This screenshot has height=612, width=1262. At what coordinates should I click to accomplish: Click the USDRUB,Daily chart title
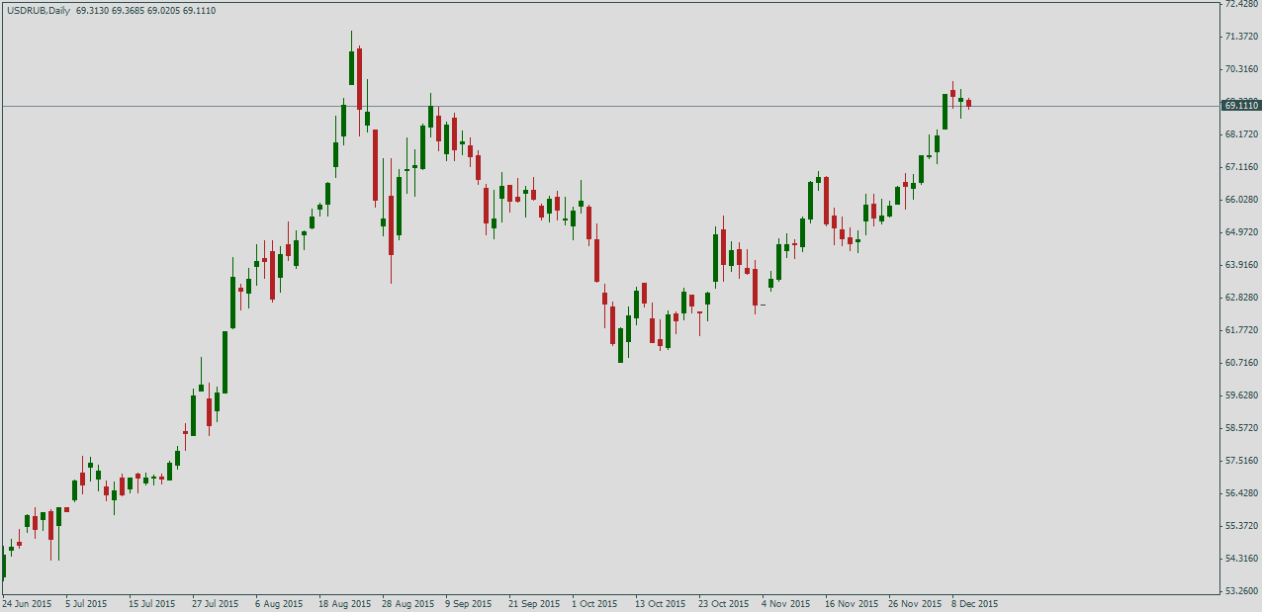click(x=38, y=10)
